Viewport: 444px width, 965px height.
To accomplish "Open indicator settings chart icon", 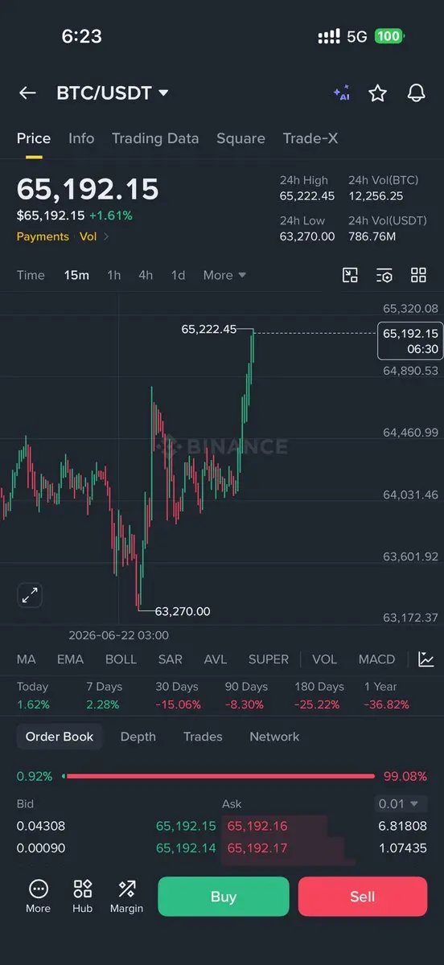I will coord(426,659).
